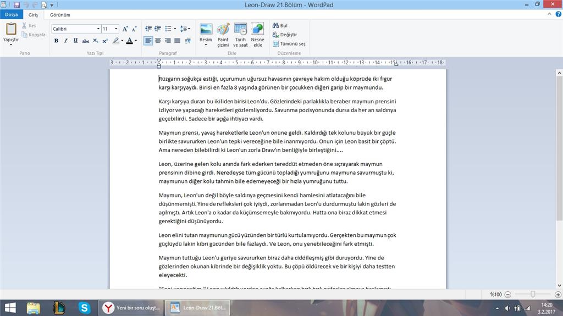Toggle Subscript formatting
563x316 pixels.
click(x=95, y=41)
